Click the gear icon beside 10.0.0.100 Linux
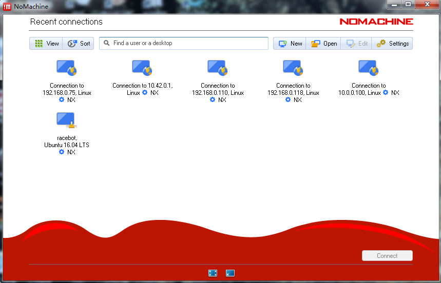Screen dimensions: 441x283 tap(386, 92)
